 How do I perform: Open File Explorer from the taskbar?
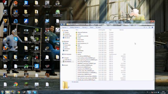[8, 92]
